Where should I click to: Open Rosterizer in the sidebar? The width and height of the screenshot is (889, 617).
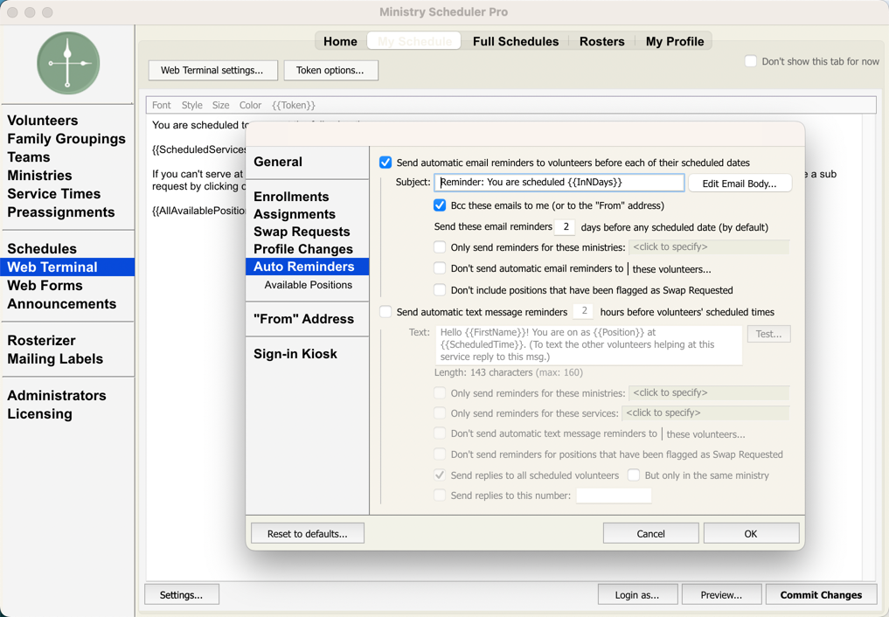coord(41,341)
